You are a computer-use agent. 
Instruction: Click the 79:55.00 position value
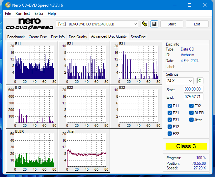(x=199, y=163)
